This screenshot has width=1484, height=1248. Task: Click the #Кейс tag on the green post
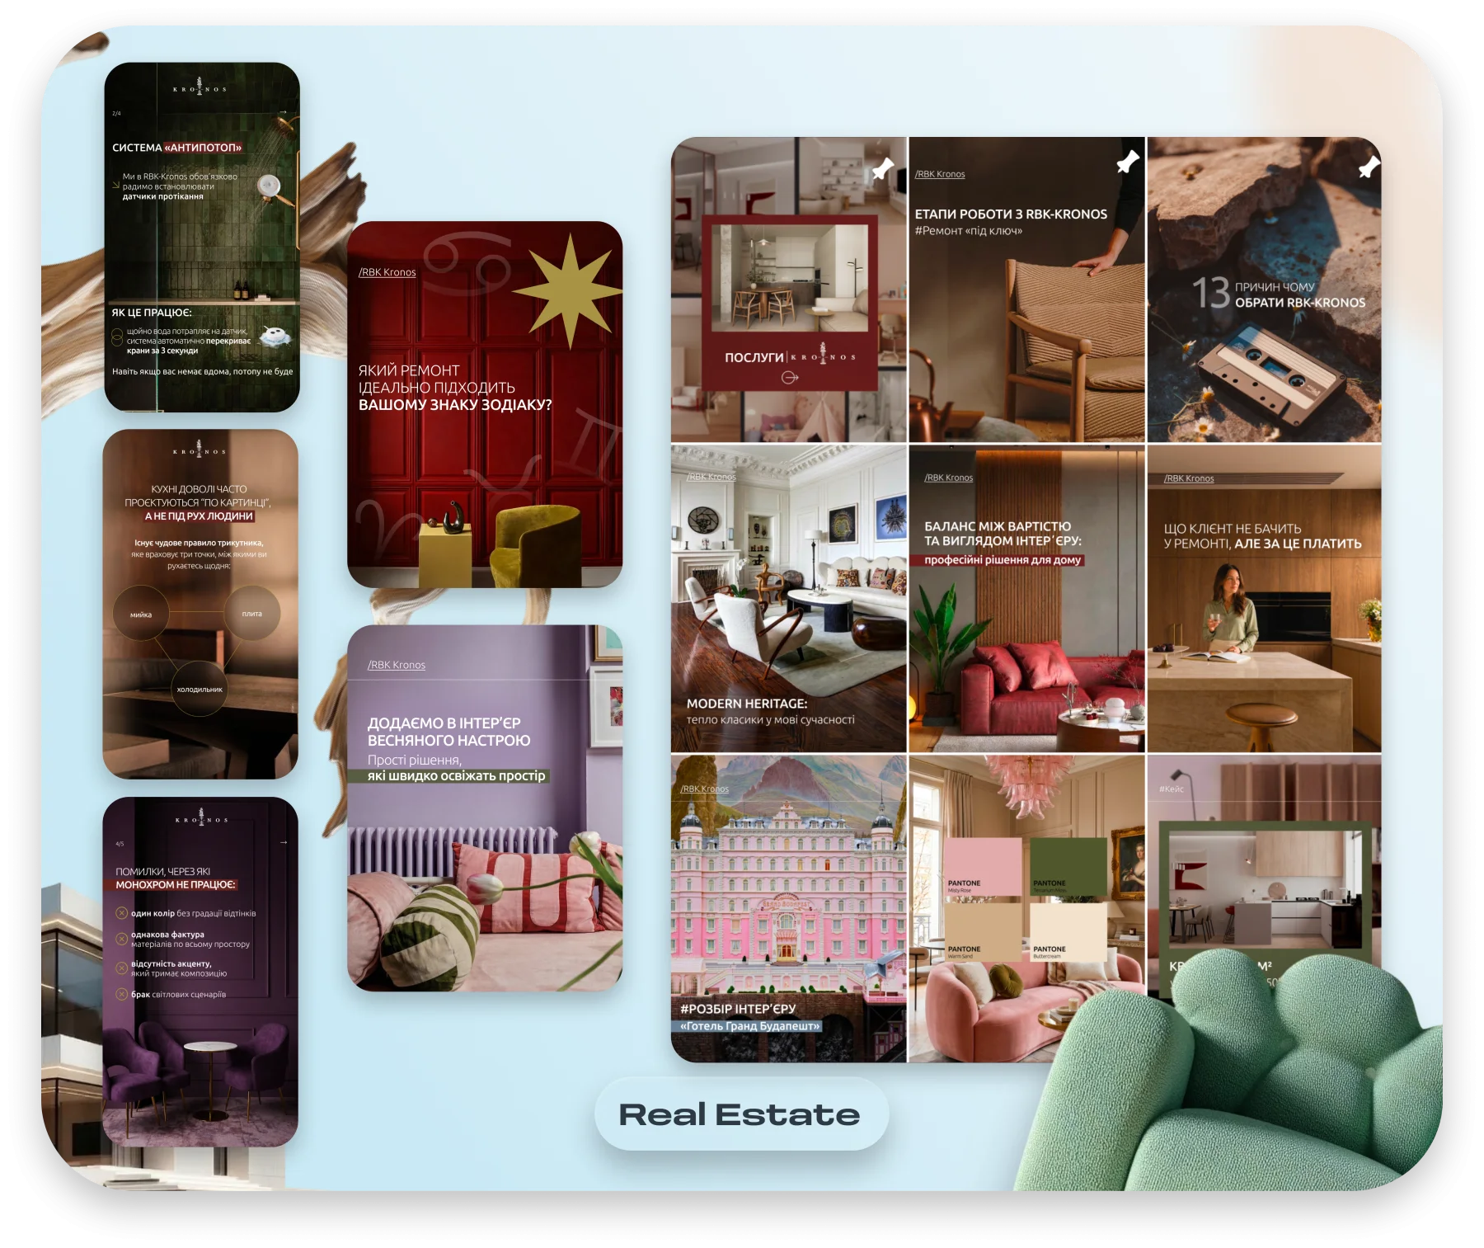1172,789
